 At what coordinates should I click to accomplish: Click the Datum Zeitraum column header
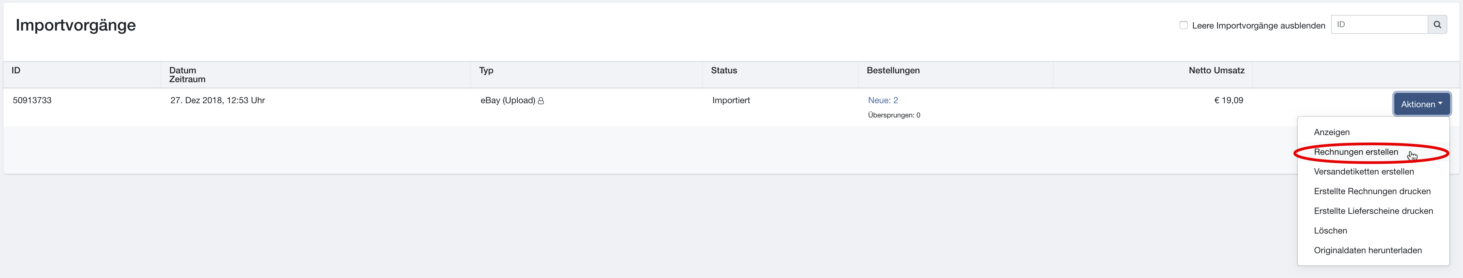coord(187,75)
